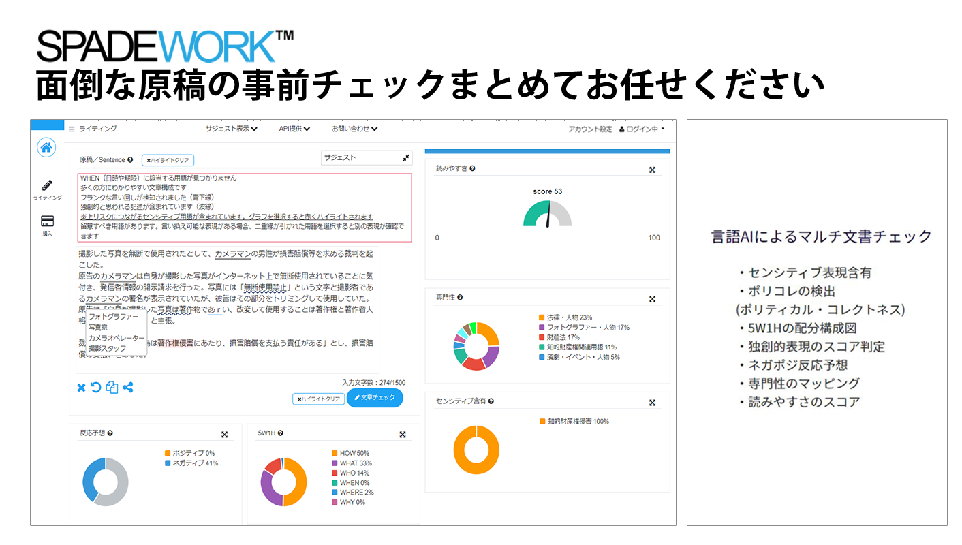Image resolution: width=962 pixels, height=545 pixels.
Task: Click the orange センシティブ含有 donut chart
Action: pos(476,450)
